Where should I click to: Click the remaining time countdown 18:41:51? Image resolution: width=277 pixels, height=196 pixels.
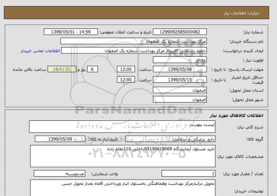62,69
